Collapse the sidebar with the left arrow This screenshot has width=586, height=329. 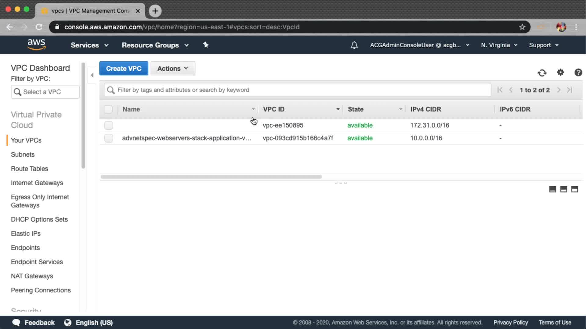coord(92,75)
